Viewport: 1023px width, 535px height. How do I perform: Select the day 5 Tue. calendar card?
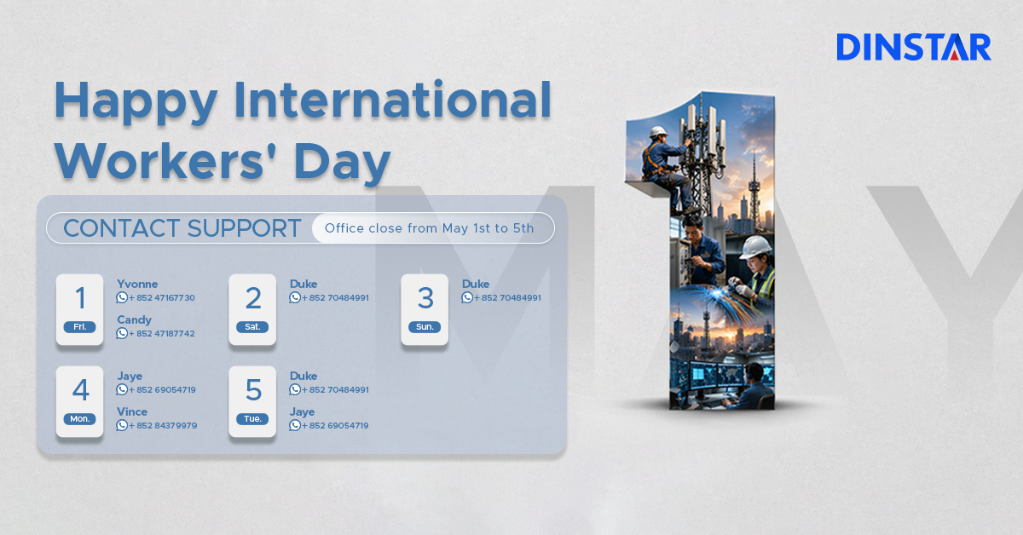[x=252, y=401]
